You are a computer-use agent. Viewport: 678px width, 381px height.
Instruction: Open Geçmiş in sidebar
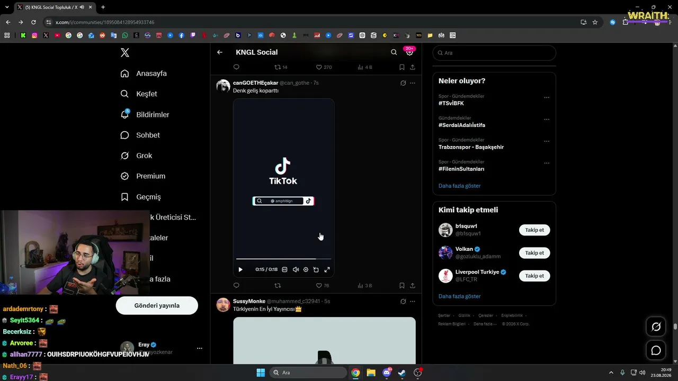coord(140,197)
